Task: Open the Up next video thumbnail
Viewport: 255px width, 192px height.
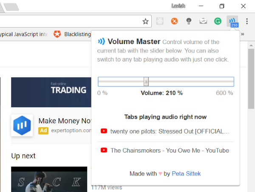Action: (x=49, y=179)
